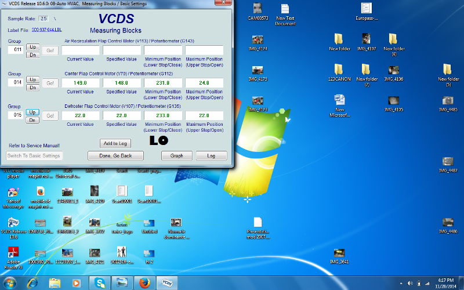Select the IMG_4106 desktop image
Viewport: 464px width, 290px height.
(x=394, y=73)
